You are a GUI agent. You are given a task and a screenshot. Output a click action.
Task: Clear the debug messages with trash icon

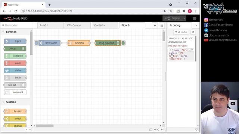pos(193,32)
